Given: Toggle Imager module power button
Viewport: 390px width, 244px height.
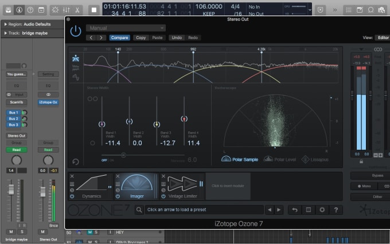Looking at the screenshot, I should tap(118, 196).
